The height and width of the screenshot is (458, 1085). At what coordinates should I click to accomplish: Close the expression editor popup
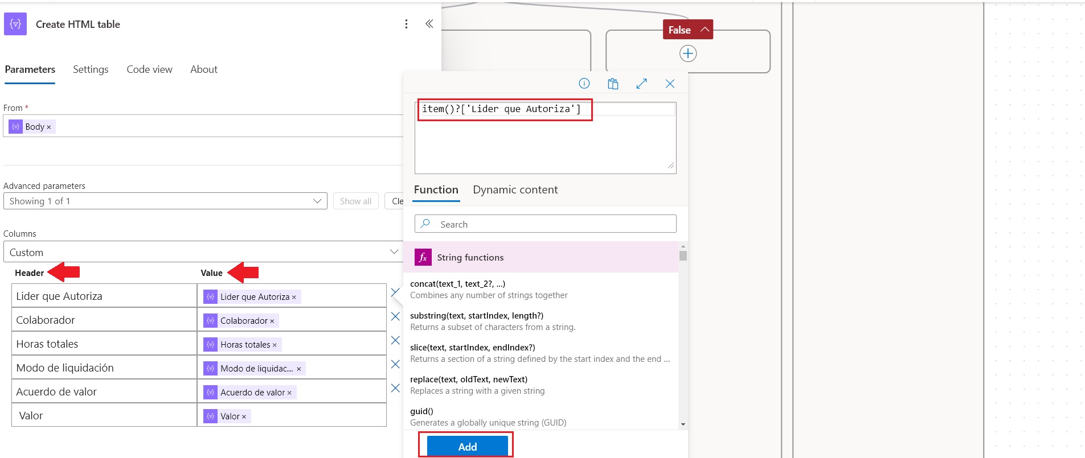click(670, 84)
